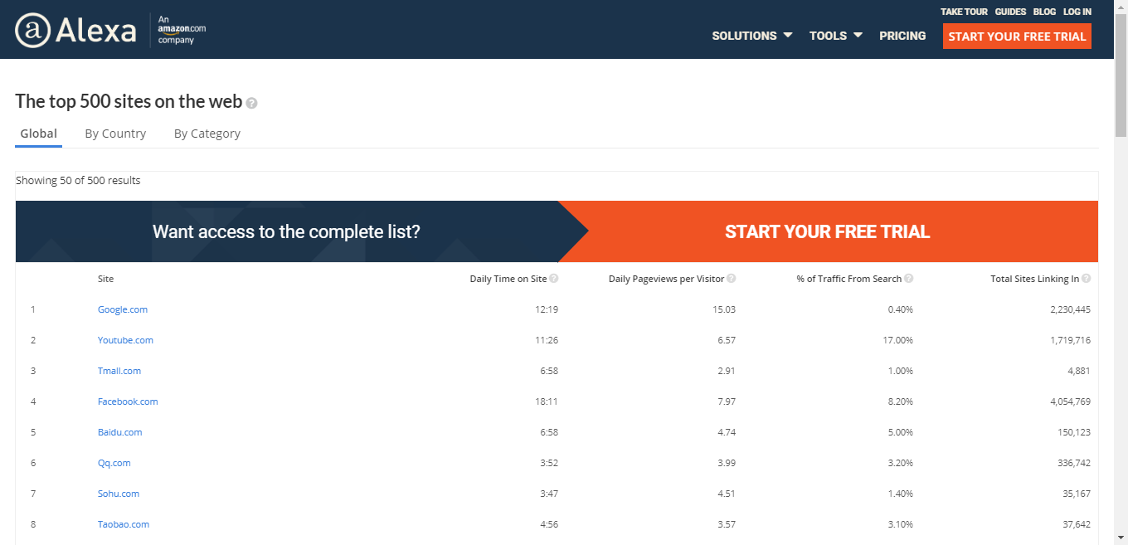Open Google.com site link
Image resolution: width=1128 pixels, height=545 pixels.
[x=123, y=309]
